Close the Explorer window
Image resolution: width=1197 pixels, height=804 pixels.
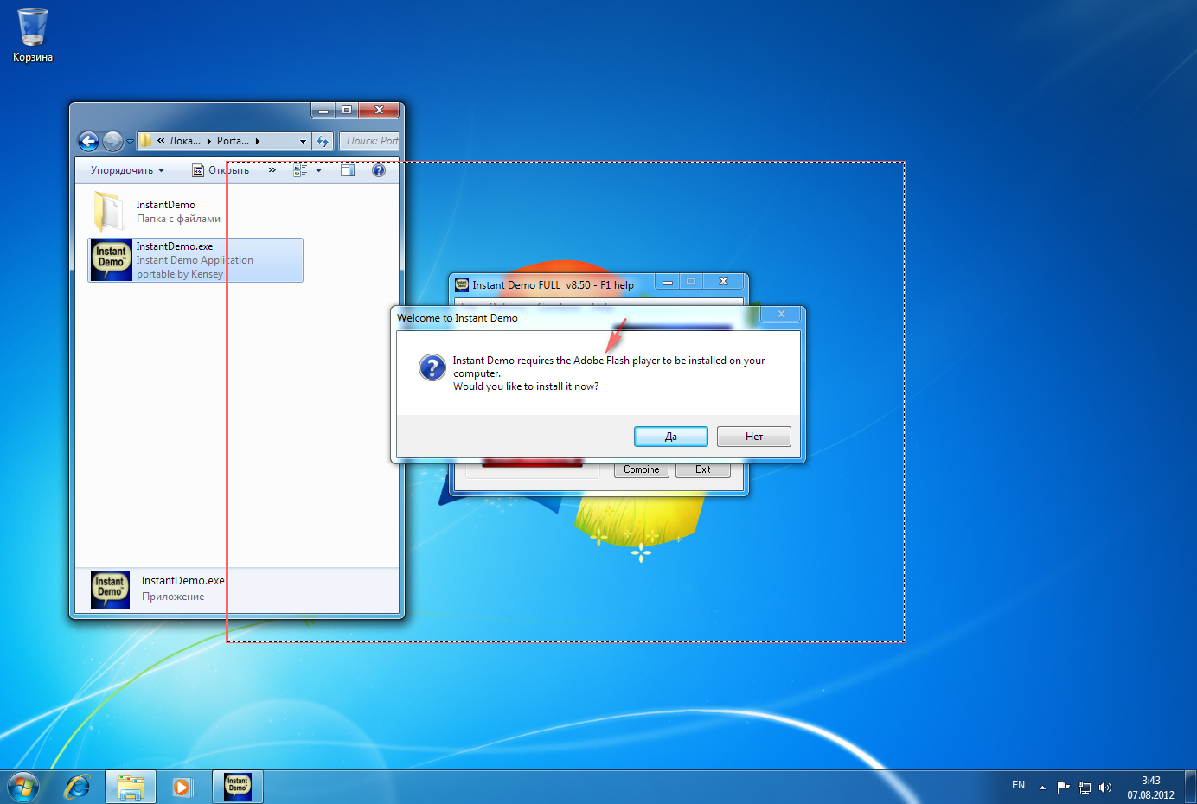379,111
